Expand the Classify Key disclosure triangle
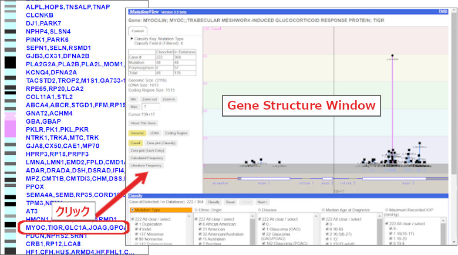Image resolution: width=458 pixels, height=255 pixels. (x=132, y=39)
